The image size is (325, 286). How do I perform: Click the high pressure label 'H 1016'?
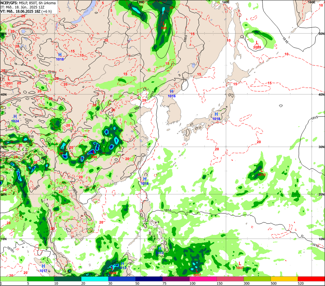pyautogui.click(x=172, y=93)
